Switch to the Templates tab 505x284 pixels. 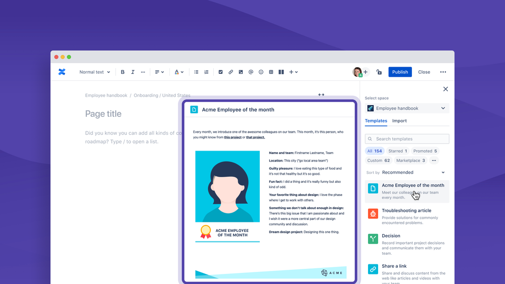tap(376, 121)
